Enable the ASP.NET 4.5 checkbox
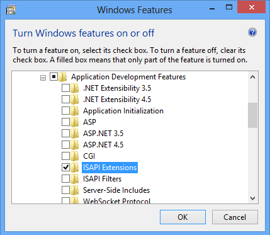The image size is (270, 235). [65, 145]
